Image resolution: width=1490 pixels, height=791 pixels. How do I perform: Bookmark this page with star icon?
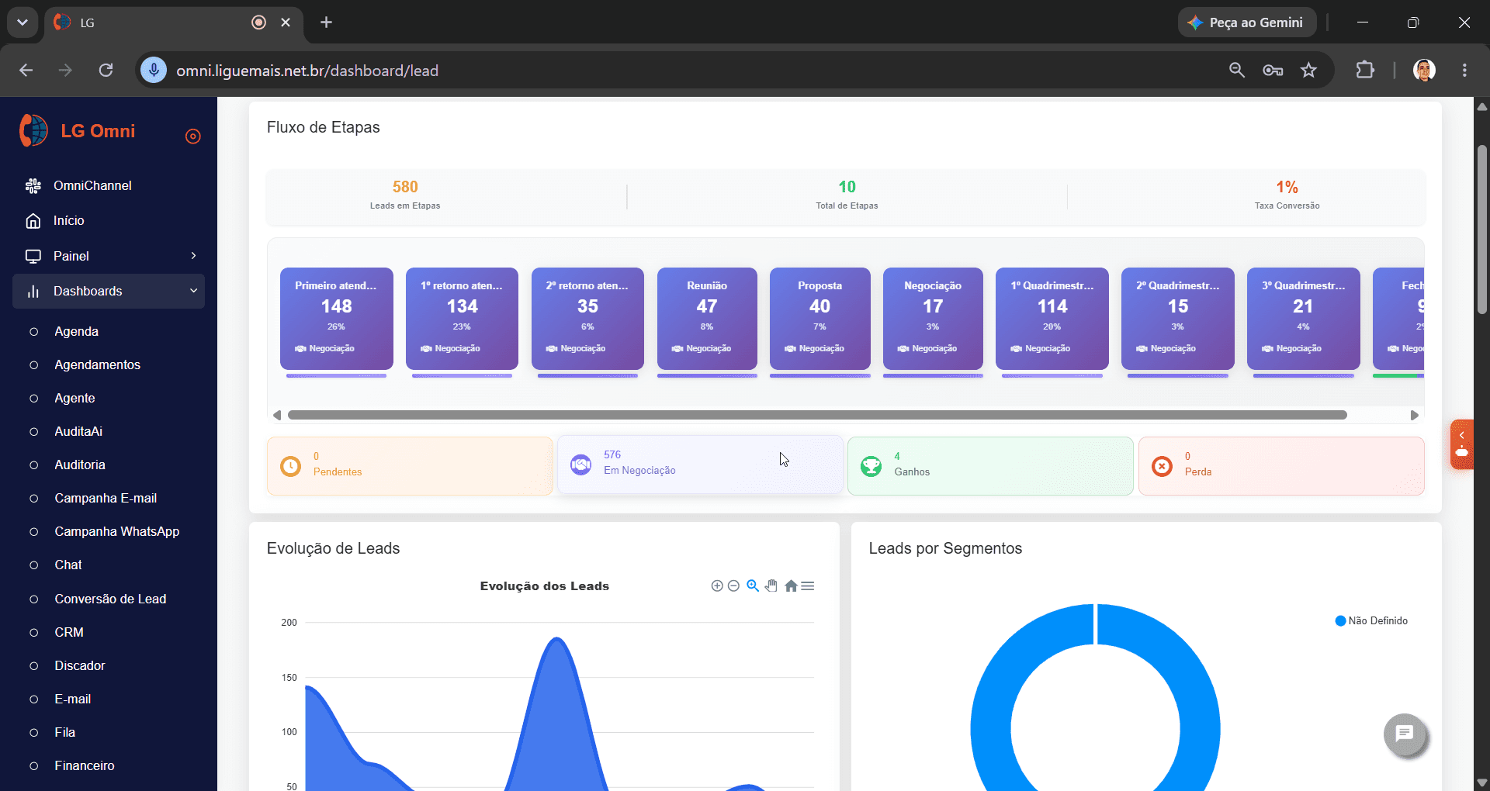pos(1309,71)
